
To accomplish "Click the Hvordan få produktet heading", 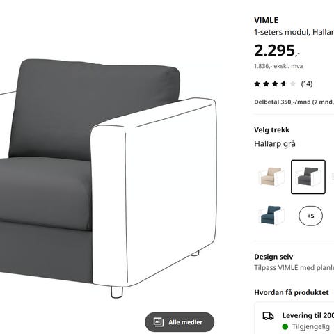I will pyautogui.click(x=292, y=292).
